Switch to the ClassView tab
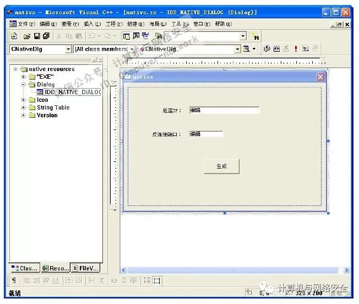The image size is (359, 304). (x=24, y=268)
